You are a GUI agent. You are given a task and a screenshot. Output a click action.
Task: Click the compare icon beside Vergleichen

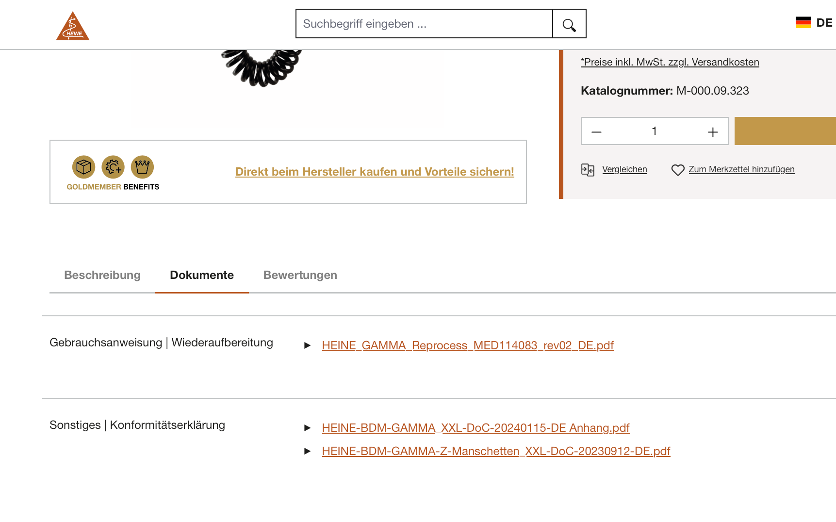tap(588, 170)
